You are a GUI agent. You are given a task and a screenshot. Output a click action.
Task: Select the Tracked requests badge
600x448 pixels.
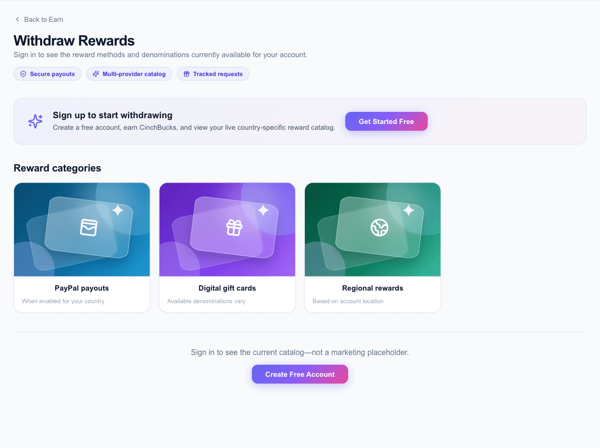pyautogui.click(x=213, y=74)
